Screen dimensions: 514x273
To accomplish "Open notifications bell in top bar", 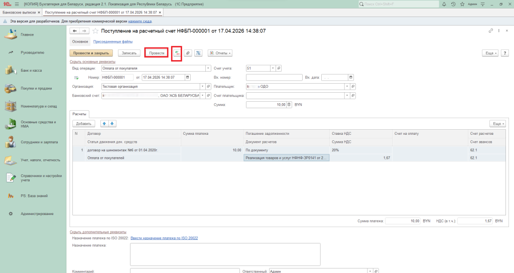I will pyautogui.click(x=443, y=4).
